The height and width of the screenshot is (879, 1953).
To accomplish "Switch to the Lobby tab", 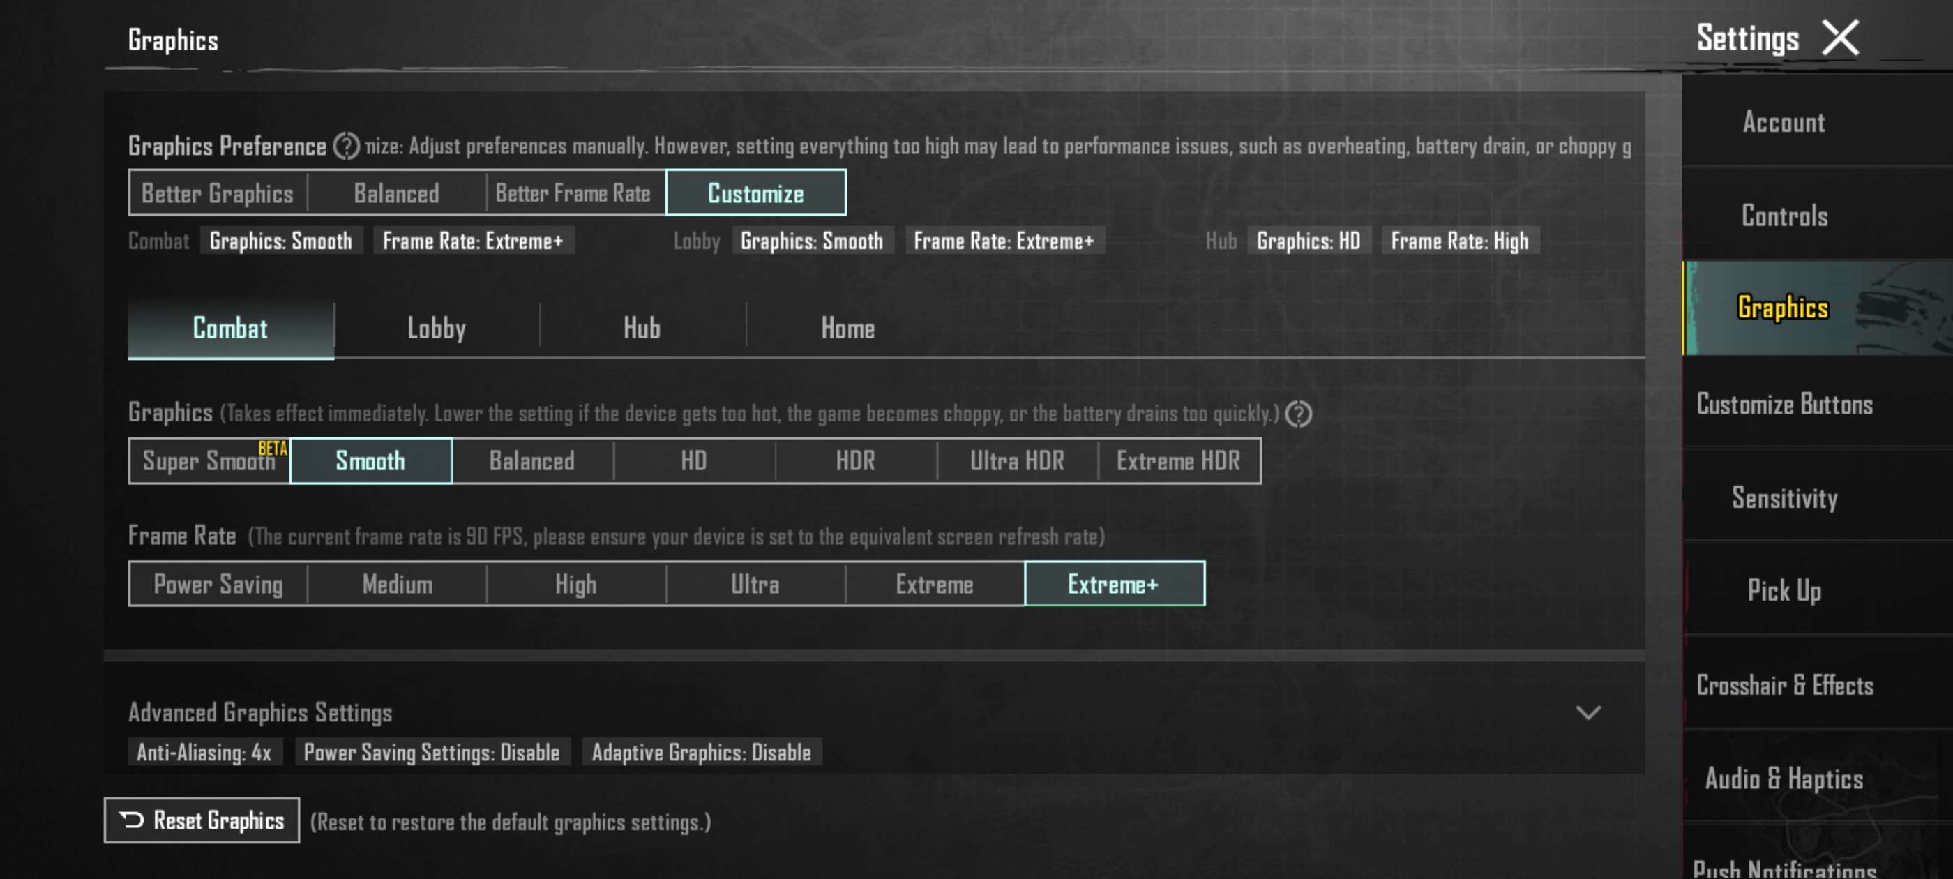I will pos(436,329).
